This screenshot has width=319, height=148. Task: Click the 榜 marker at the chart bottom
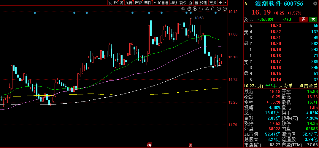pos(149,145)
